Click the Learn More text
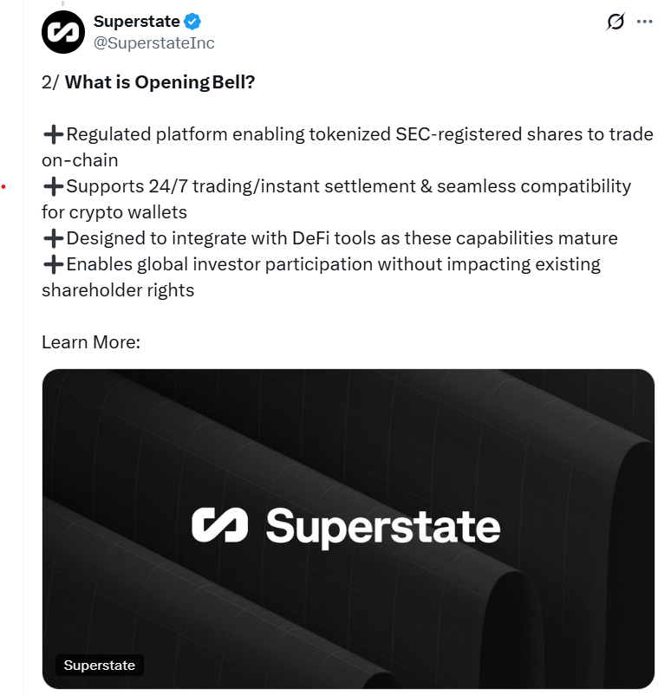This screenshot has height=695, width=671. click(90, 342)
